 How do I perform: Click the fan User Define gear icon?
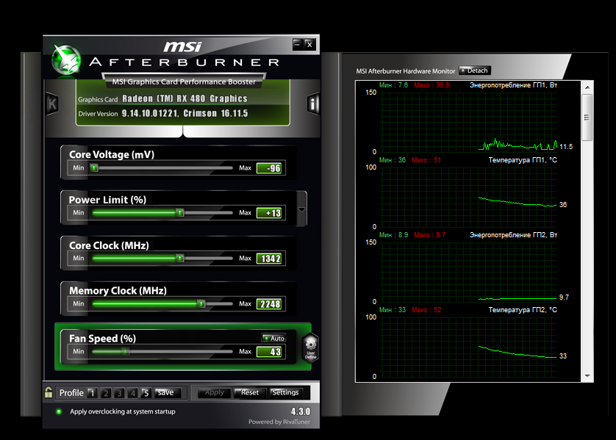[x=310, y=347]
